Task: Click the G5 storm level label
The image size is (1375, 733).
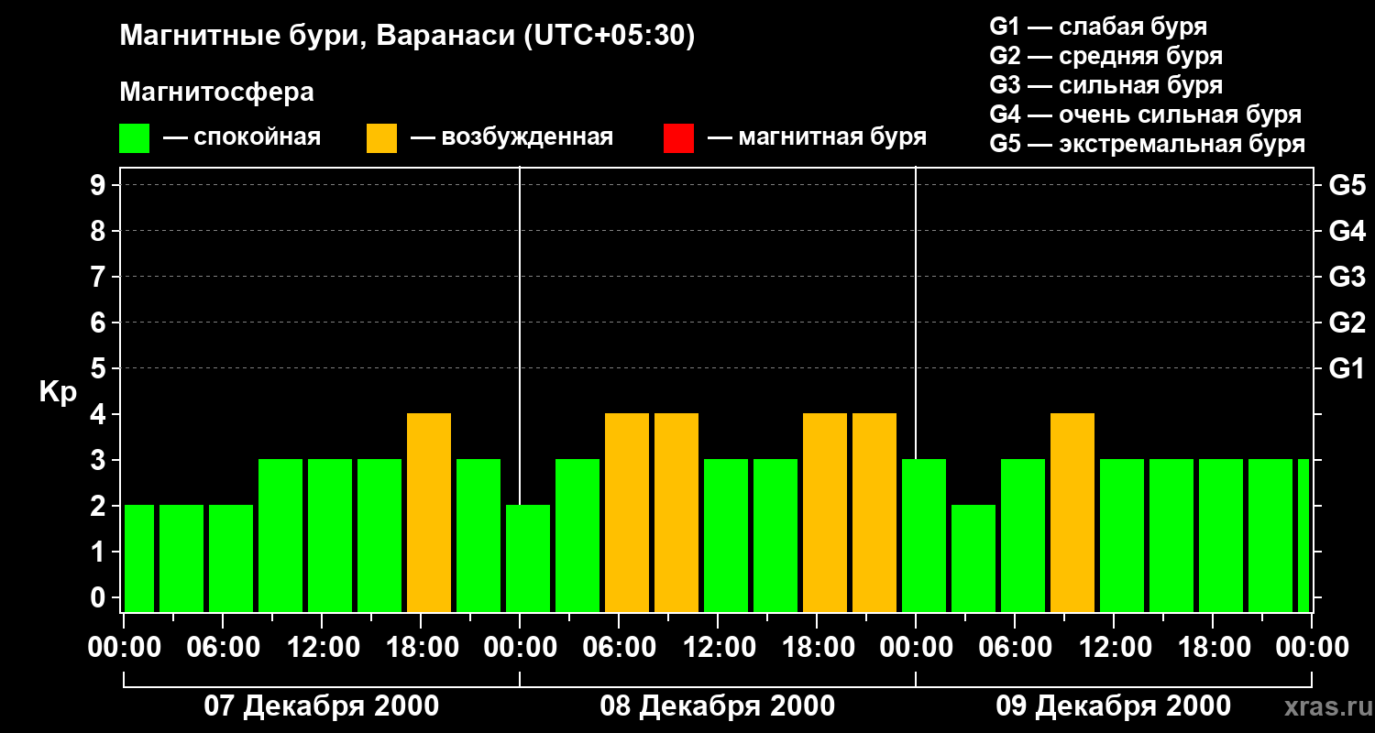Action: 1347,185
